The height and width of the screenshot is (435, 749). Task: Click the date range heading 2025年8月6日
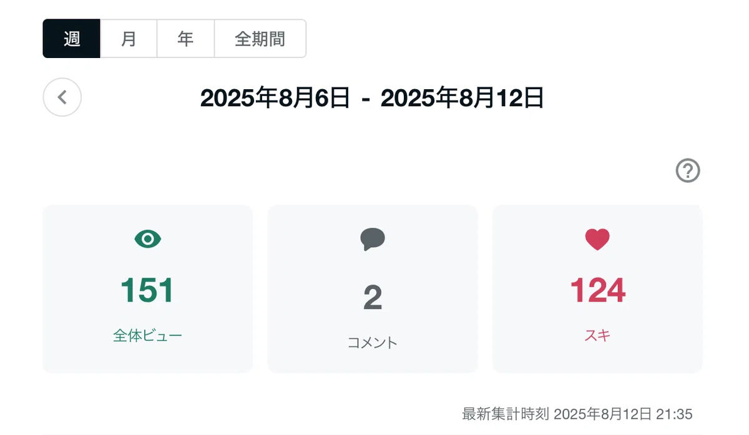[x=275, y=98]
